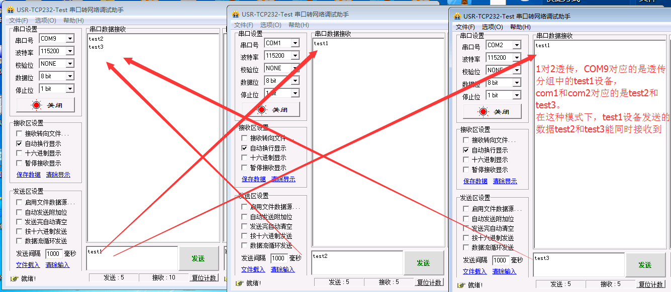Viewport: 671px width, 292px height.
Task: Click the 清除输入 link in the COM9 window
Action: tap(58, 265)
